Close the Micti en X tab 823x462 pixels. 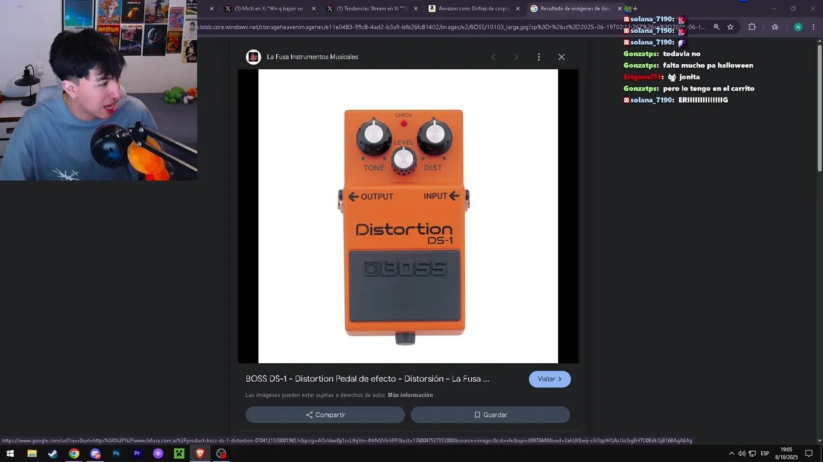[314, 9]
